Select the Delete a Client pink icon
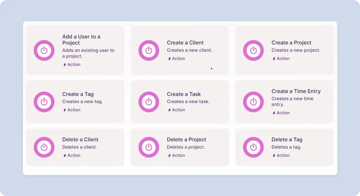This screenshot has width=360, height=196. (x=44, y=147)
